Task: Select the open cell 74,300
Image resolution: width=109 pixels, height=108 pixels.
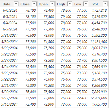Action: [x=46, y=41]
